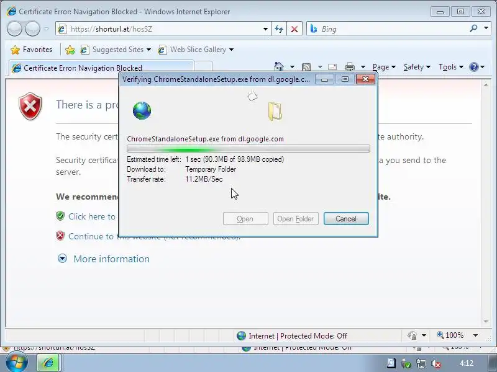Maximize the download dialog window
Screen dimensions: 497x372
click(x=345, y=79)
